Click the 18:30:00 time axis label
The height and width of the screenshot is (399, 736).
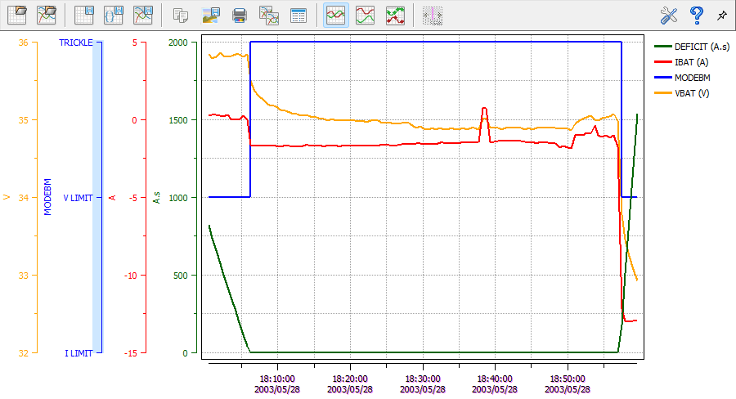coord(423,383)
